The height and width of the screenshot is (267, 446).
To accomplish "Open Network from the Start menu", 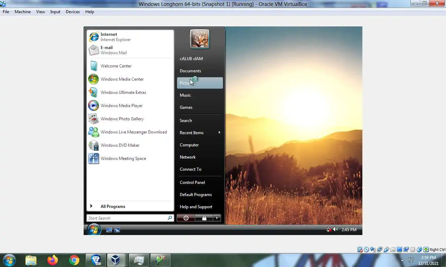I will click(200, 157).
